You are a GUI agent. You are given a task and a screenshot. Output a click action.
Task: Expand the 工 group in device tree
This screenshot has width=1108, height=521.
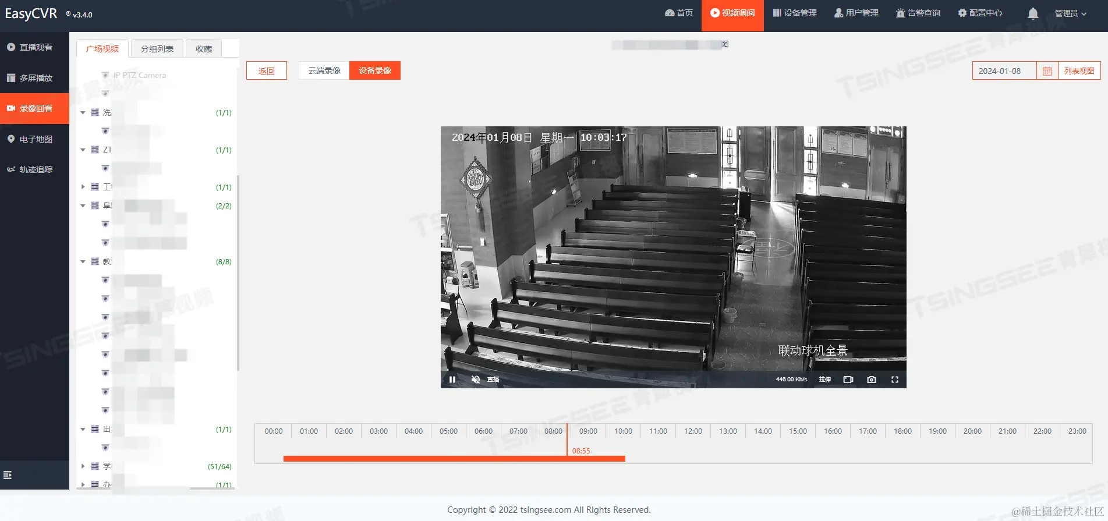83,187
